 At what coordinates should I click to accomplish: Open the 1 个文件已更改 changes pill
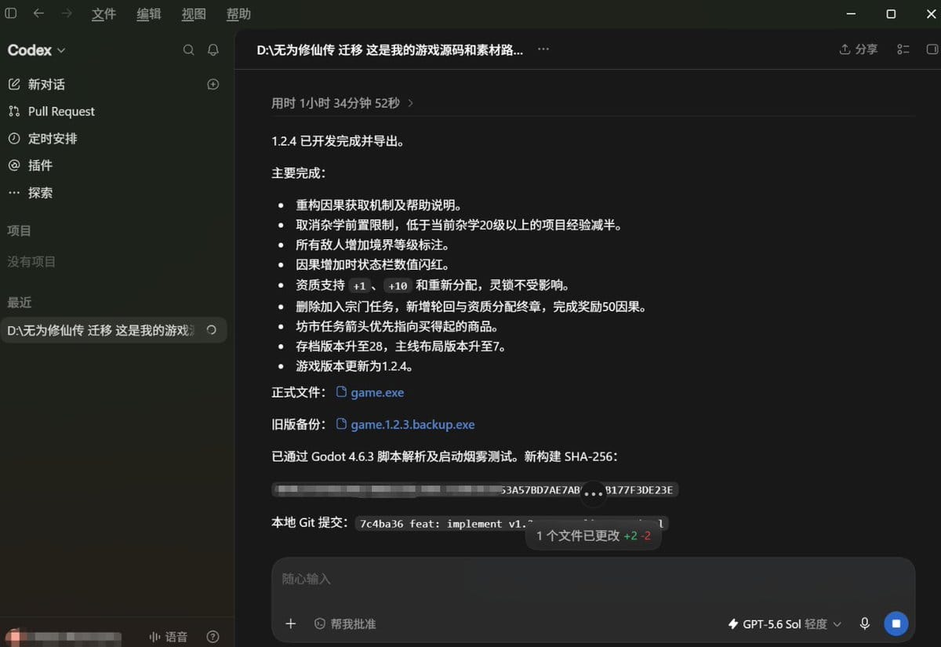coord(594,536)
